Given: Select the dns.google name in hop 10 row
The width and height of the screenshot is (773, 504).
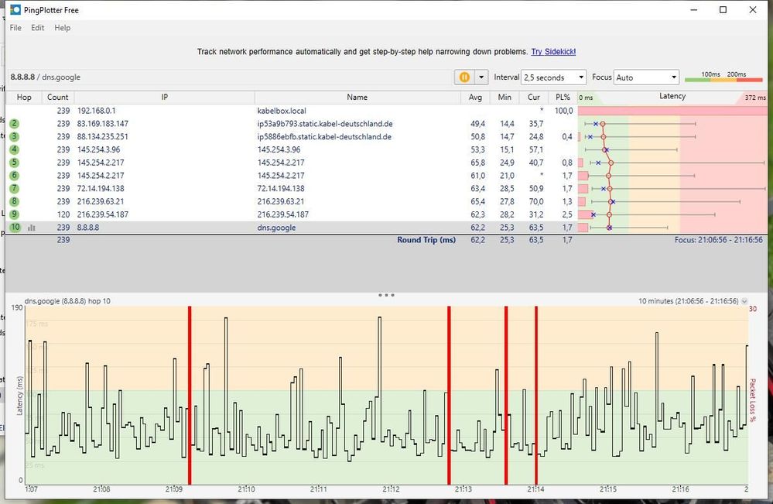Looking at the screenshot, I should pyautogui.click(x=276, y=228).
